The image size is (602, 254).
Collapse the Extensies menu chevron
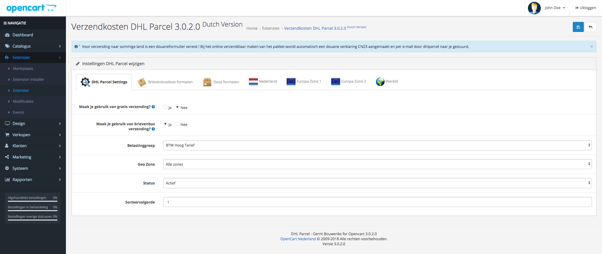click(60, 58)
